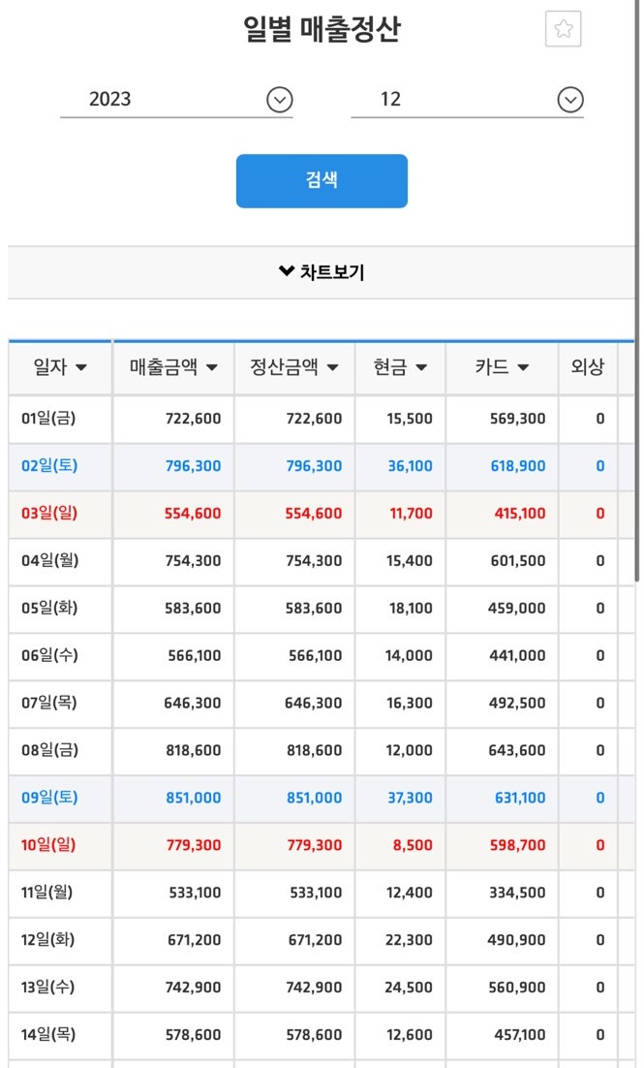Select the 01일(금) row date
The width and height of the screenshot is (644, 1068).
click(x=48, y=419)
